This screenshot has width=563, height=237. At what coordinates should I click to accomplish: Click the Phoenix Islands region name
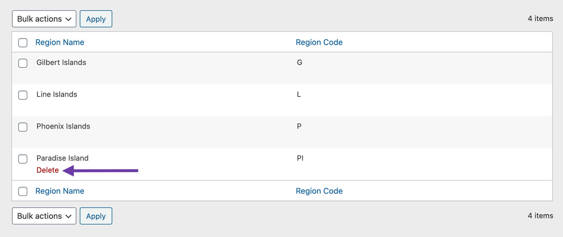point(63,126)
